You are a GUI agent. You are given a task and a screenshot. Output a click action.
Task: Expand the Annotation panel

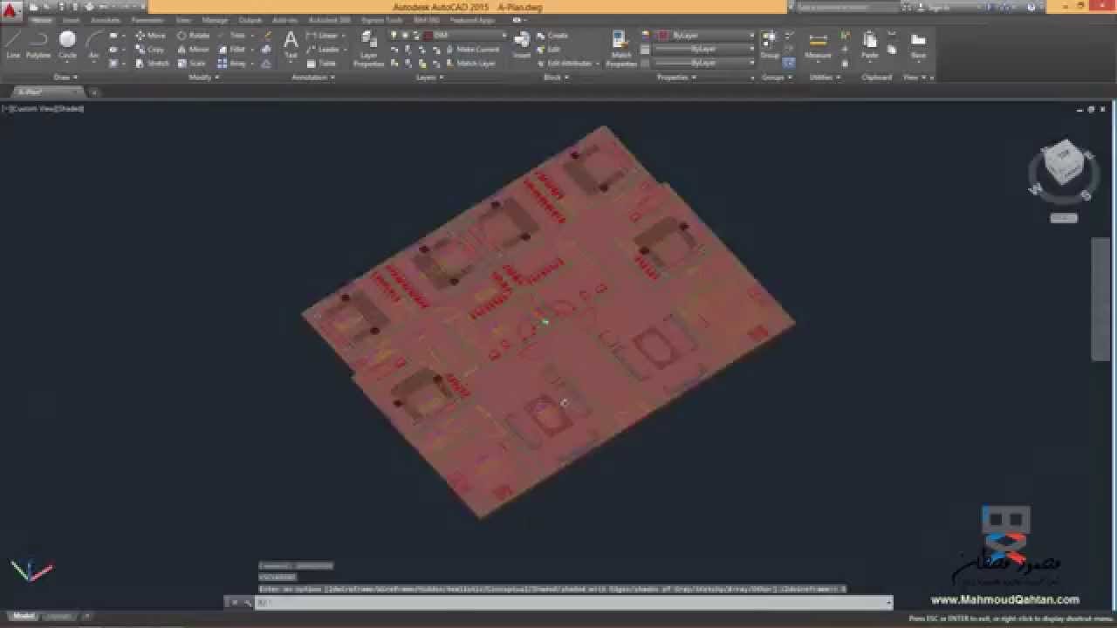313,78
